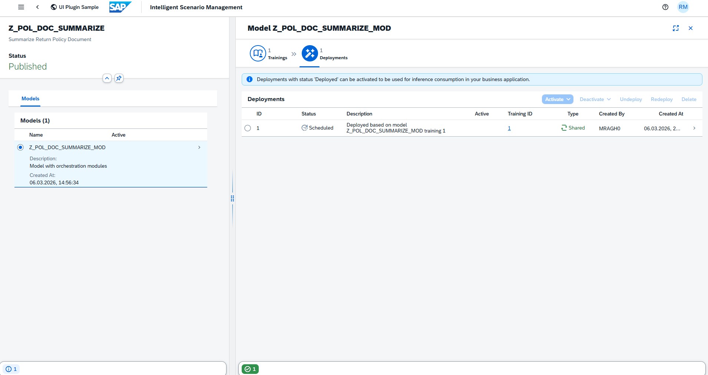The image size is (708, 375).
Task: Click the UI Plugin Sample globe icon
Action: point(54,7)
